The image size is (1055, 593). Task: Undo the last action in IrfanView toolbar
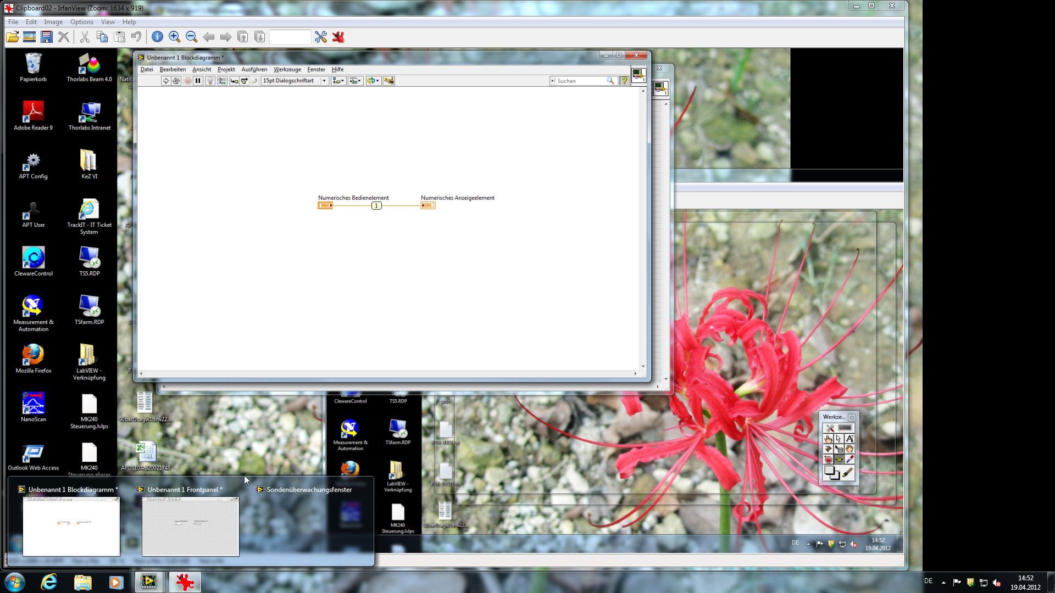[136, 37]
